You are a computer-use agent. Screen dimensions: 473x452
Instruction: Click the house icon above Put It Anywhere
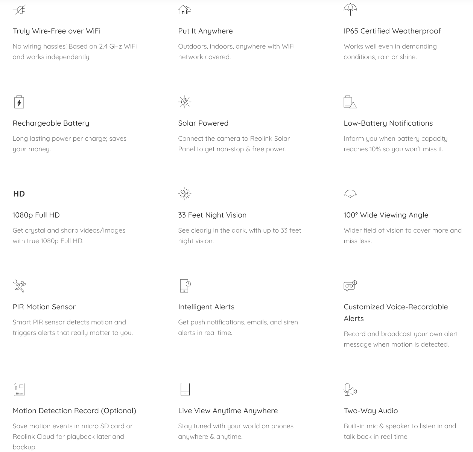click(x=185, y=10)
